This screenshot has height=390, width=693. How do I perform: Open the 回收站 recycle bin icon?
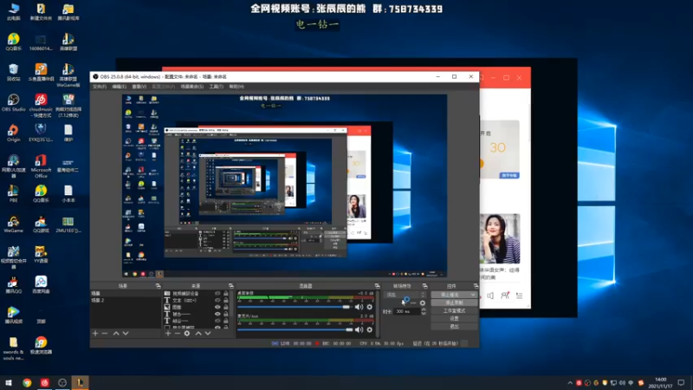(x=13, y=72)
